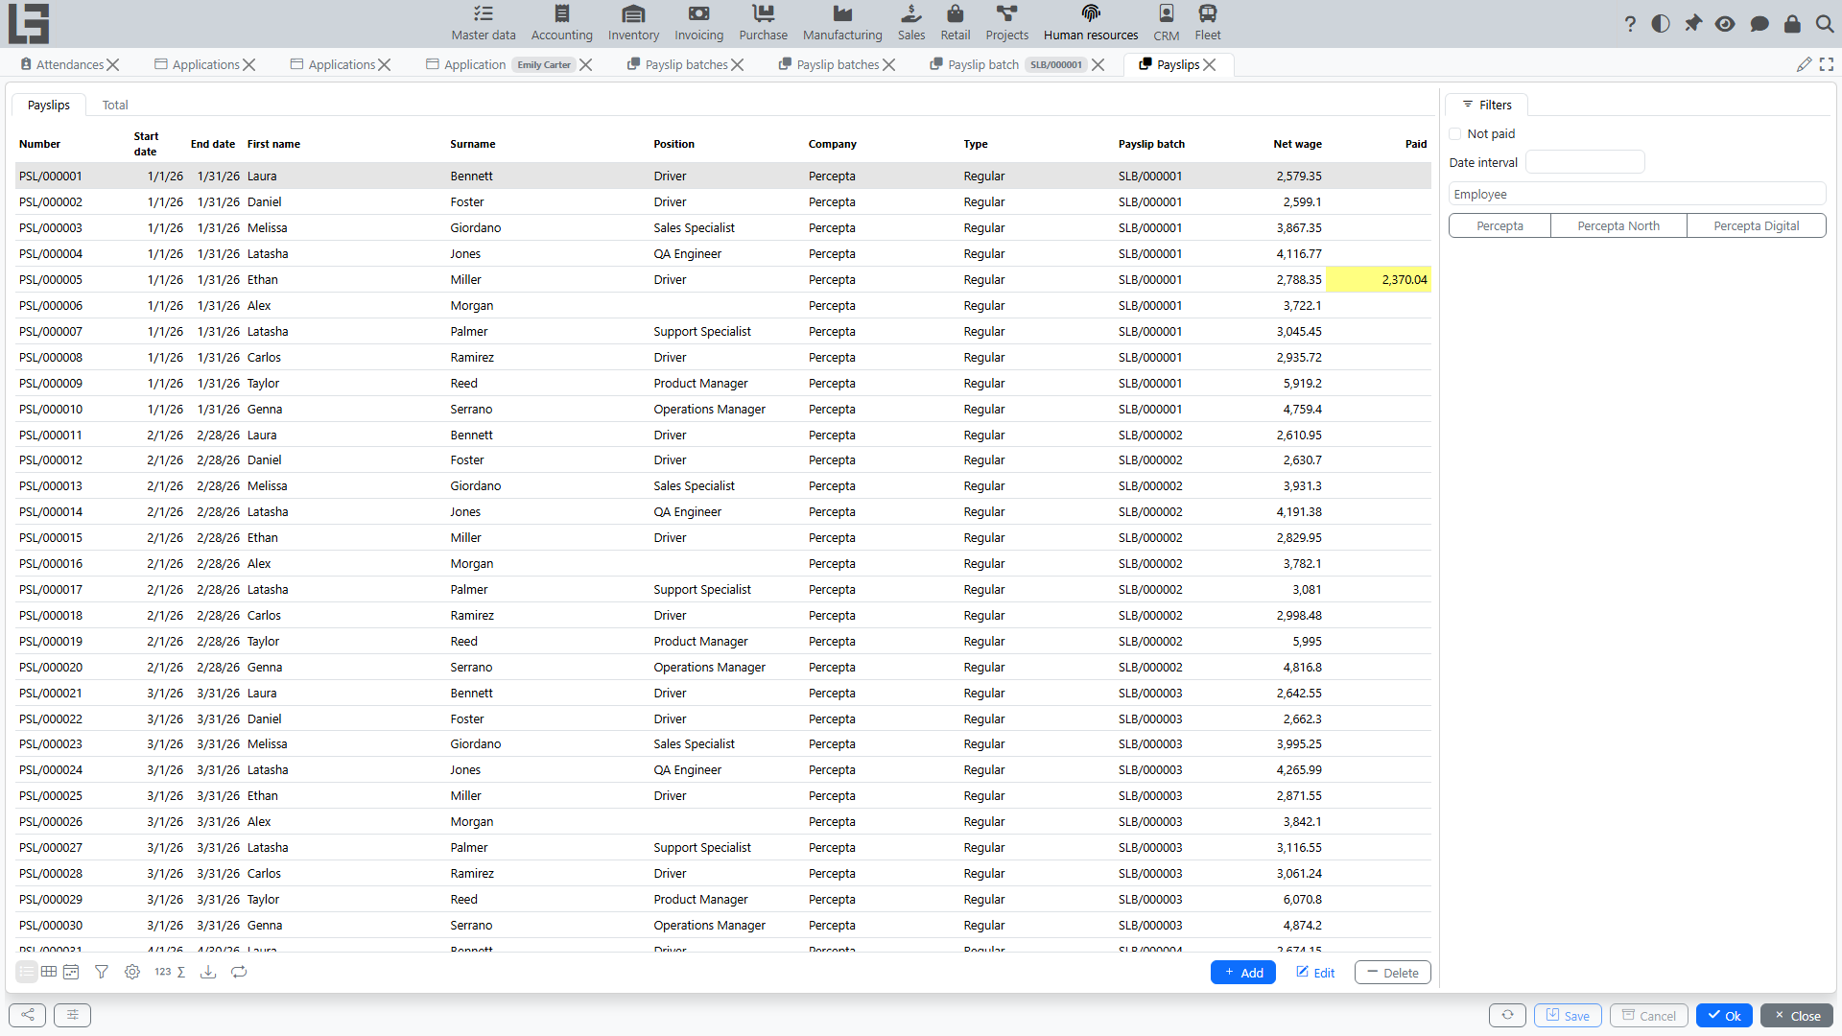This screenshot has height=1036, width=1842.
Task: Open the Accounting module
Action: coord(561,23)
